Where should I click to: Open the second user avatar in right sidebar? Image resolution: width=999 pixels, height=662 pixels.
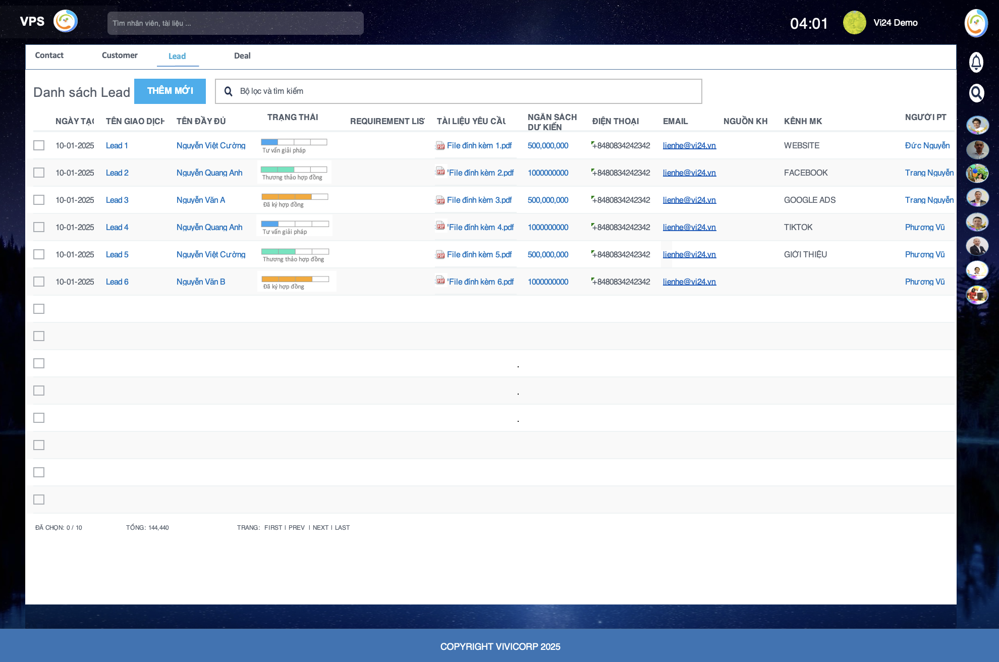click(977, 149)
